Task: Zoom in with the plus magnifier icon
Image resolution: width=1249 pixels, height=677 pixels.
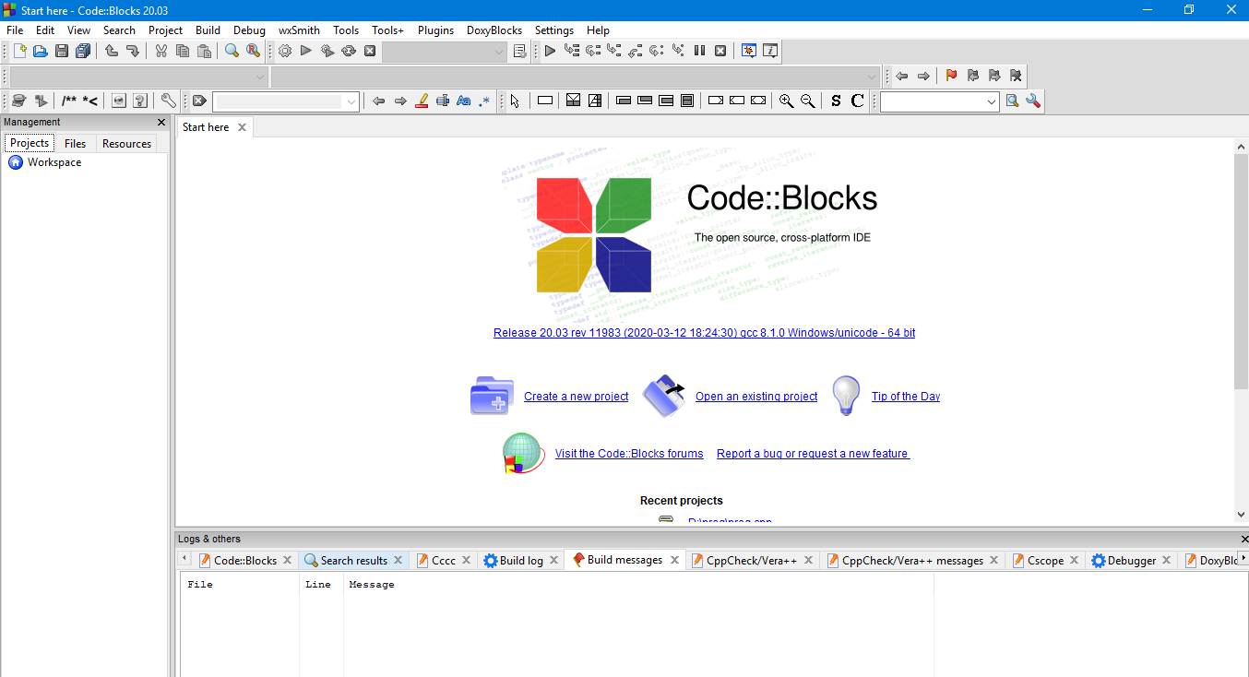Action: pos(786,101)
